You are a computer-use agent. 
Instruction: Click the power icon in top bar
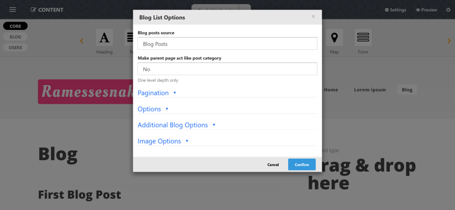click(x=448, y=9)
